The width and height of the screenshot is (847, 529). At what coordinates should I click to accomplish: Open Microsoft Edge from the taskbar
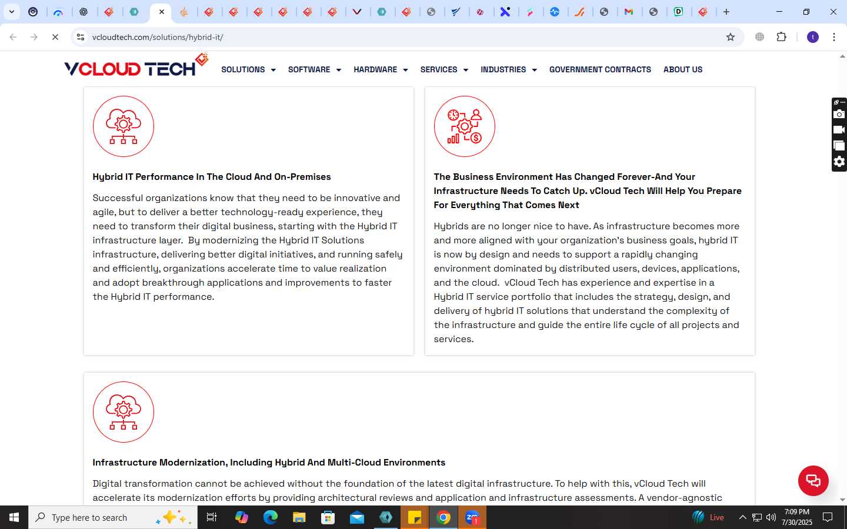(270, 517)
